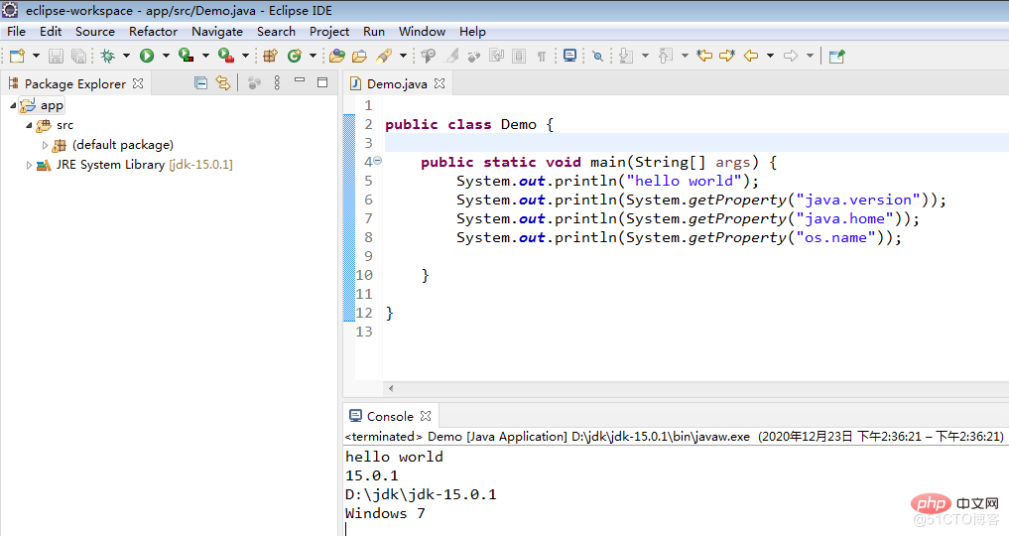Collapse main method fold marker at line 4
The image size is (1009, 536).
[x=378, y=161]
